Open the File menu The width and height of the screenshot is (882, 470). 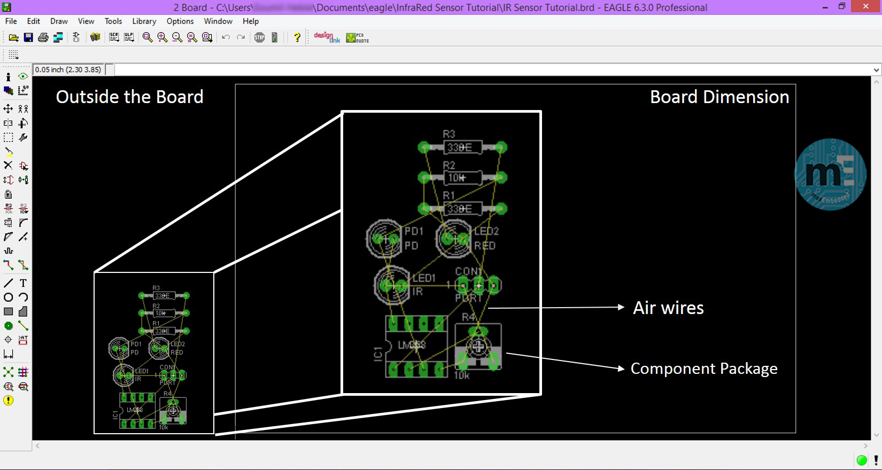[x=11, y=21]
